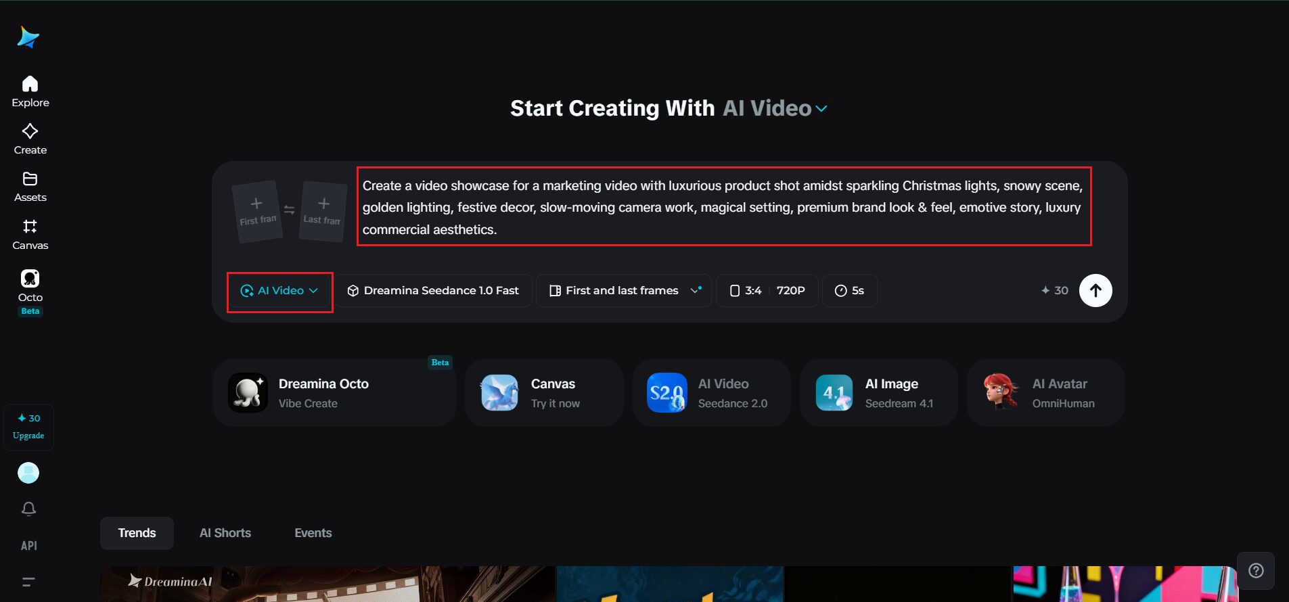Open the AI Video Seedance 2.0 card
Screen dimensions: 1289x602
(711, 392)
